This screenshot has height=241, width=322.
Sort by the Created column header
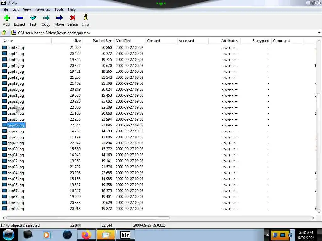point(161,41)
